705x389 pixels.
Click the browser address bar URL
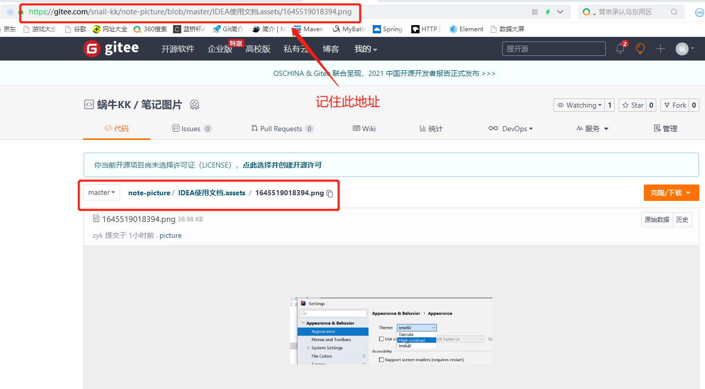tap(190, 12)
